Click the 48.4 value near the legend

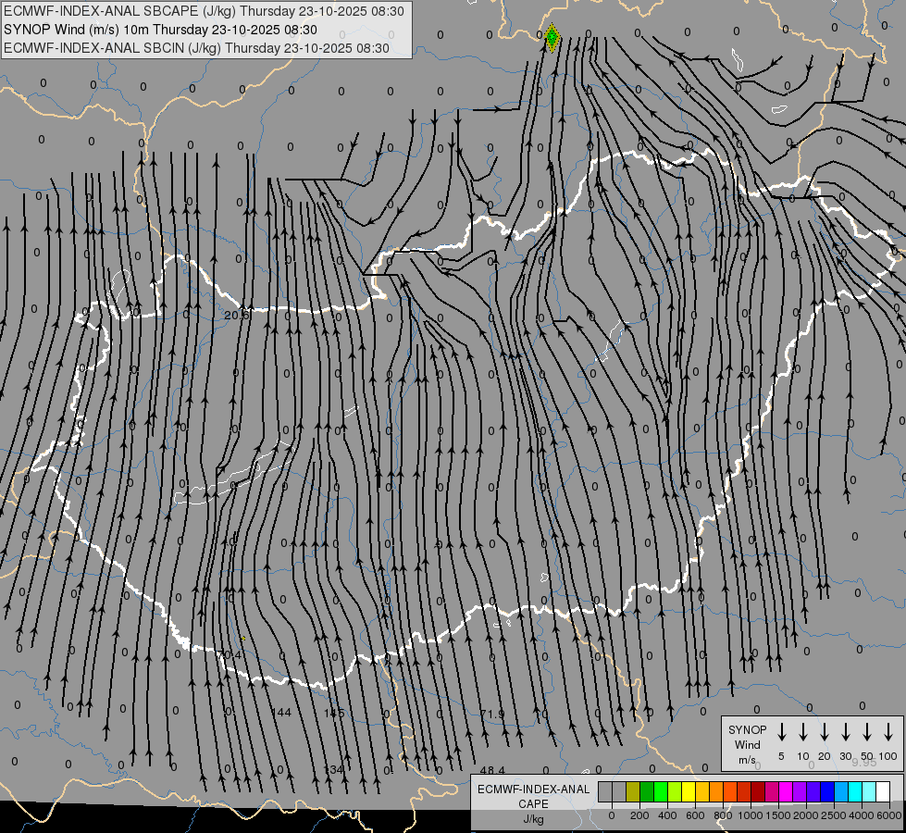tap(492, 769)
